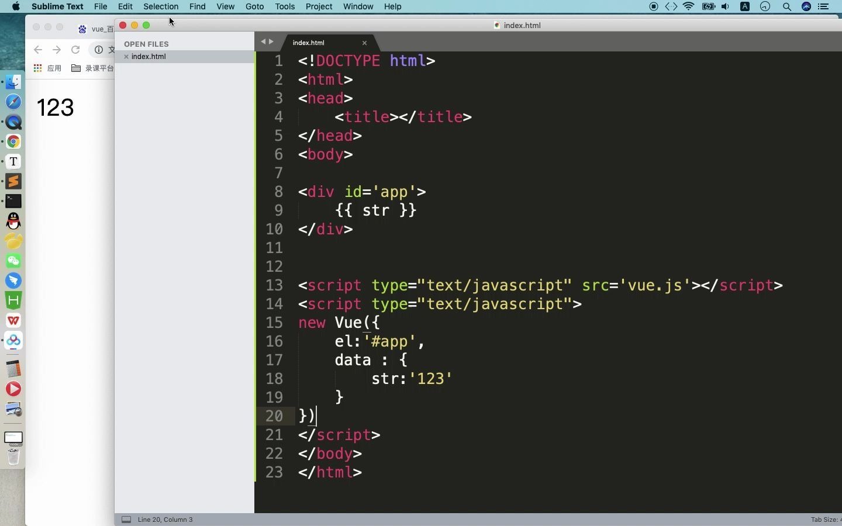This screenshot has width=842, height=526.
Task: Open the red play-button video app in Dock
Action: [13, 389]
